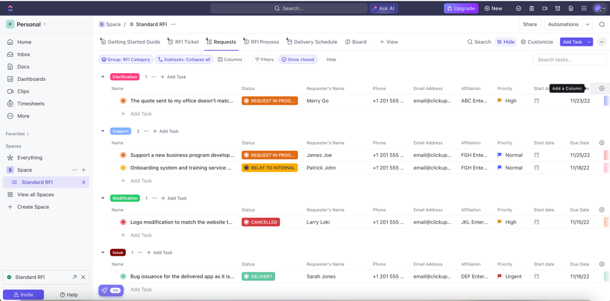Click the Search tasks input field
Screen dimensions: 610x301
pyautogui.click(x=569, y=59)
